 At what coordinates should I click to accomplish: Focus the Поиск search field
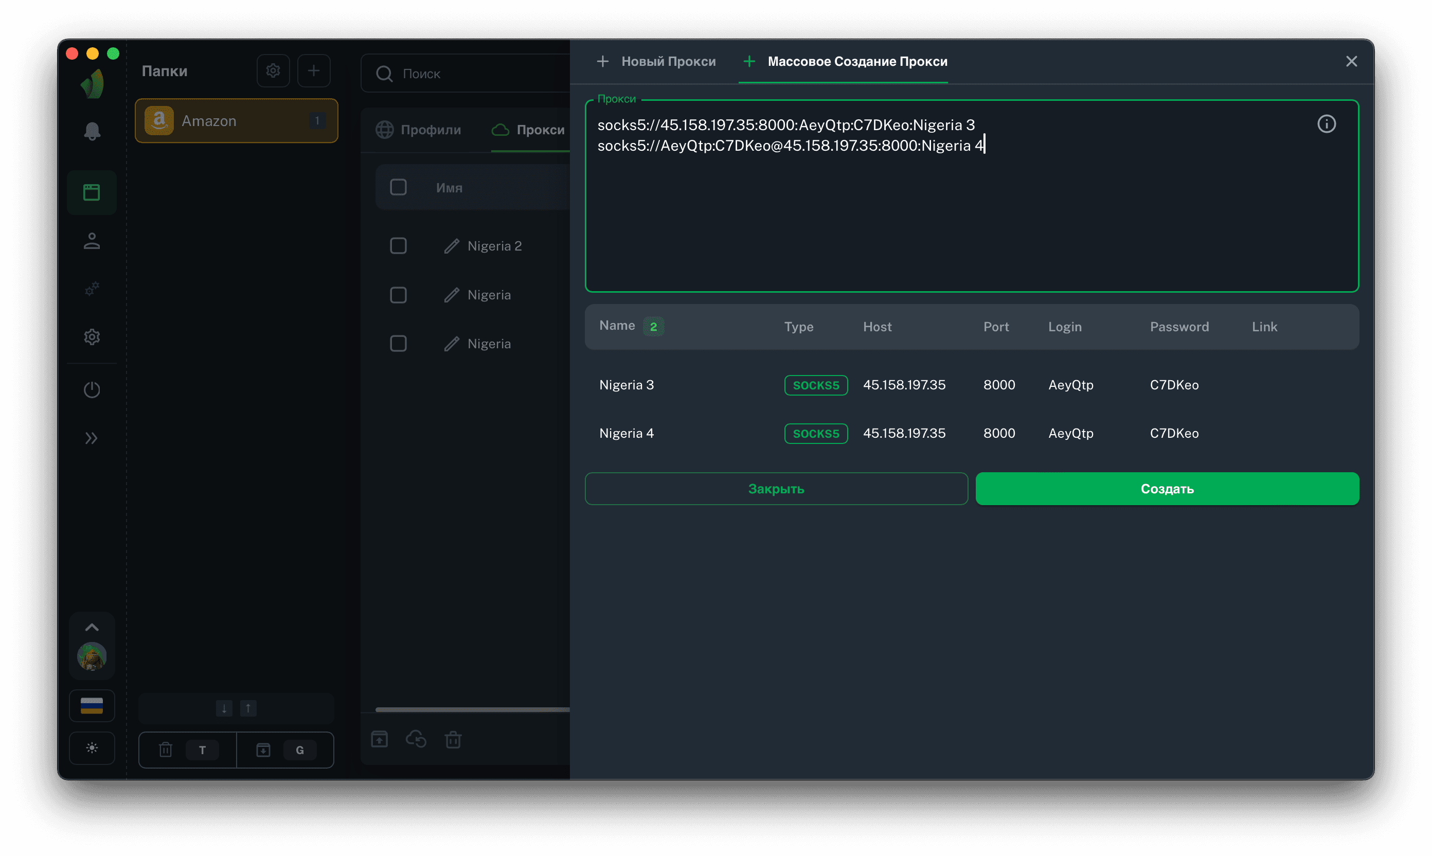point(473,74)
